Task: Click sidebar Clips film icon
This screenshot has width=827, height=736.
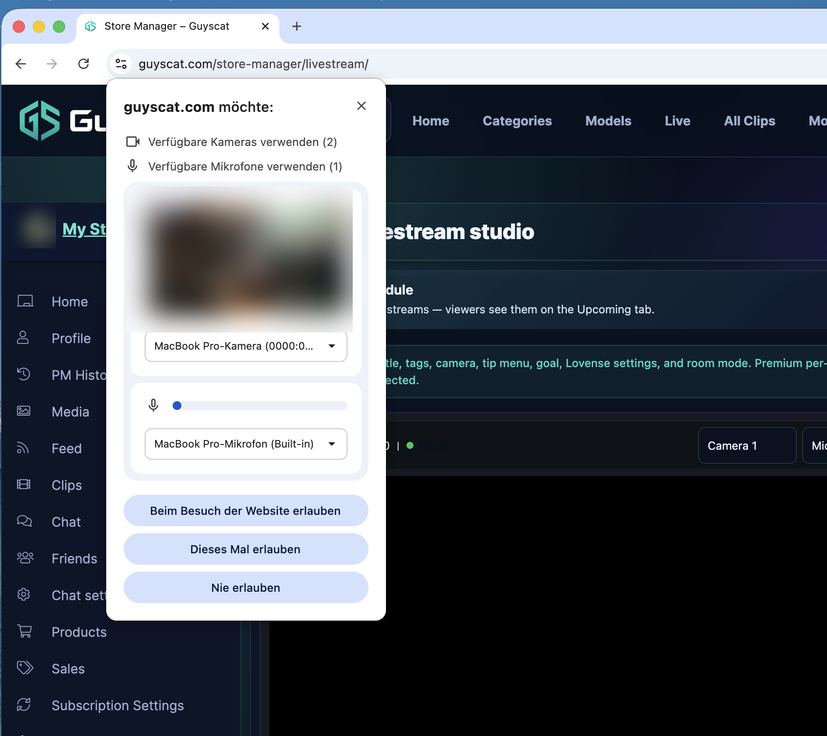Action: tap(24, 484)
